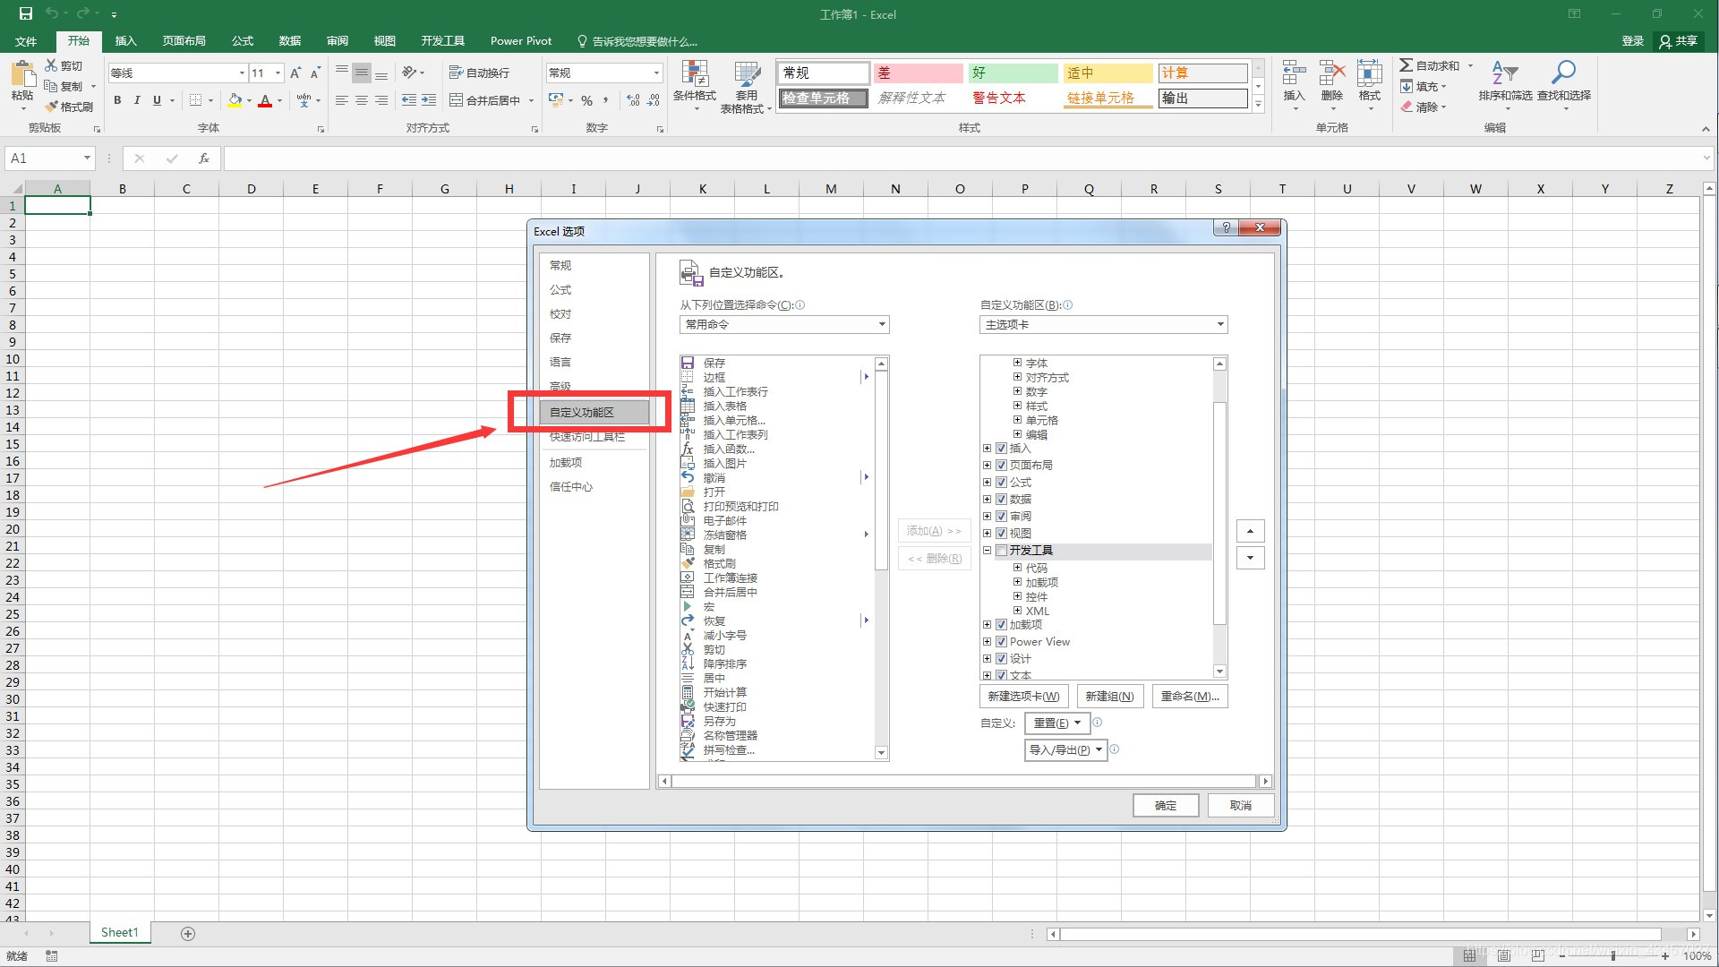Toggle bold formatting in ribbon

coord(117,100)
